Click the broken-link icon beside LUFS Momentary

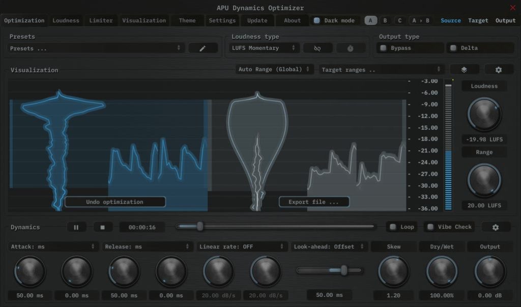[317, 47]
